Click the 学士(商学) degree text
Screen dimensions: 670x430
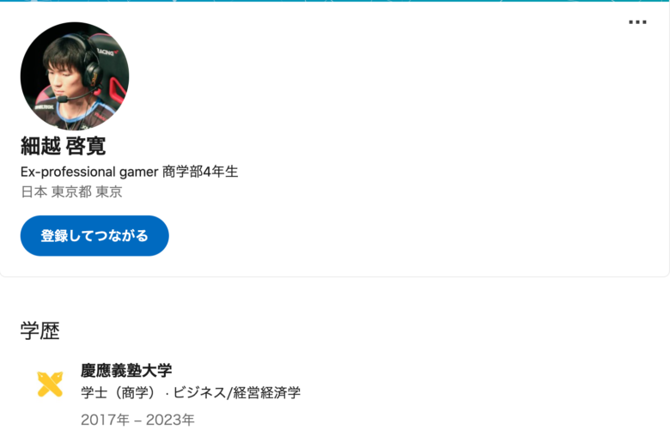[118, 392]
